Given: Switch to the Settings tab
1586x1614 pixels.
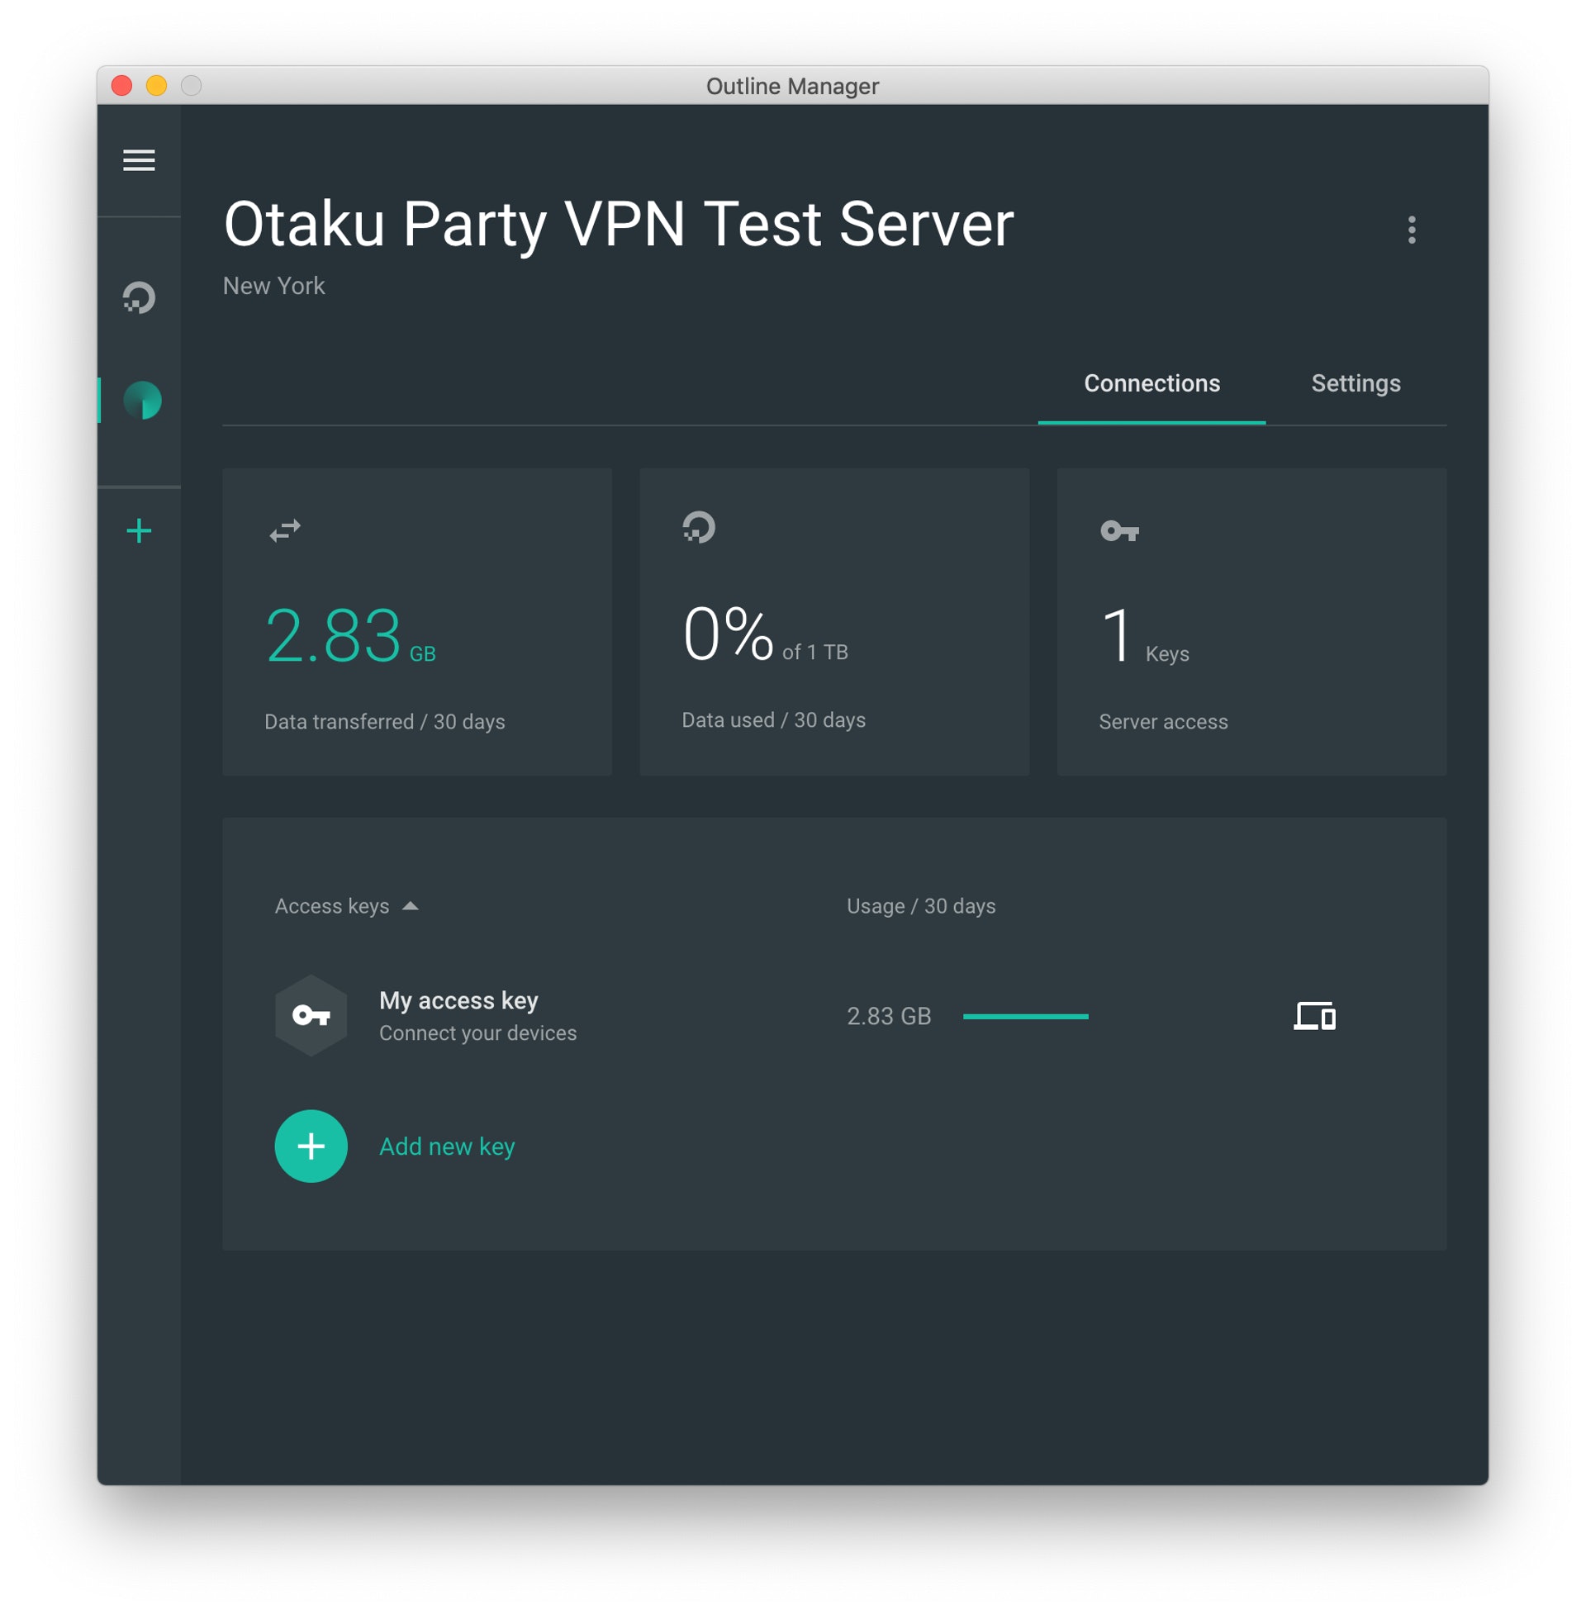Looking at the screenshot, I should point(1356,383).
